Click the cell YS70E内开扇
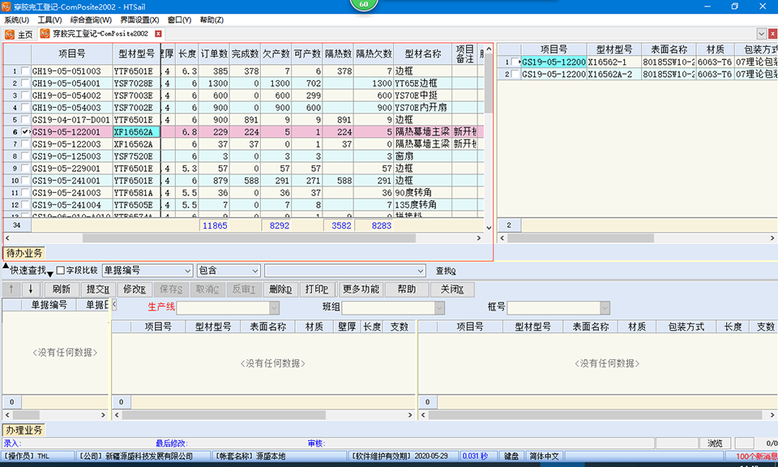The height and width of the screenshot is (467, 778). [x=423, y=108]
